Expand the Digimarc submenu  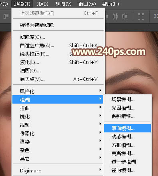point(58,170)
